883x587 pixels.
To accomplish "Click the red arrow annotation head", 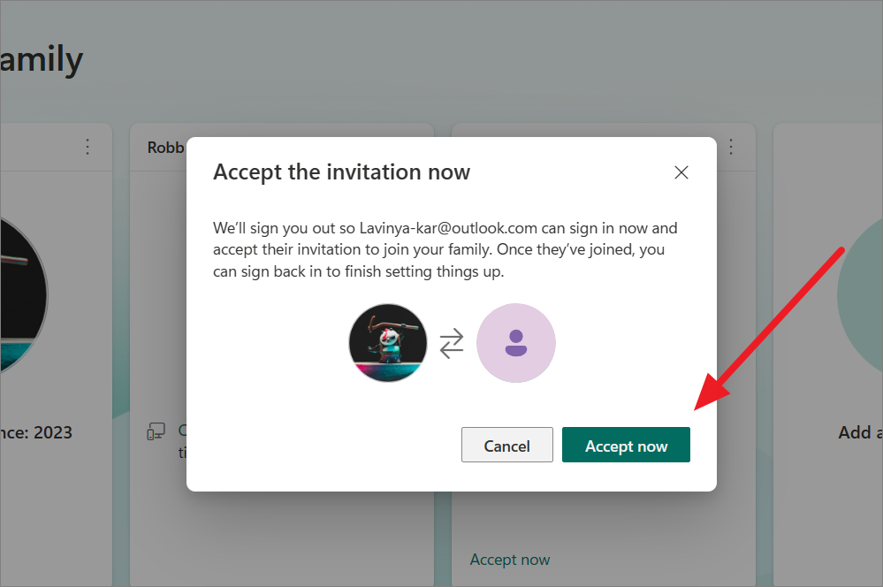I will pos(711,393).
